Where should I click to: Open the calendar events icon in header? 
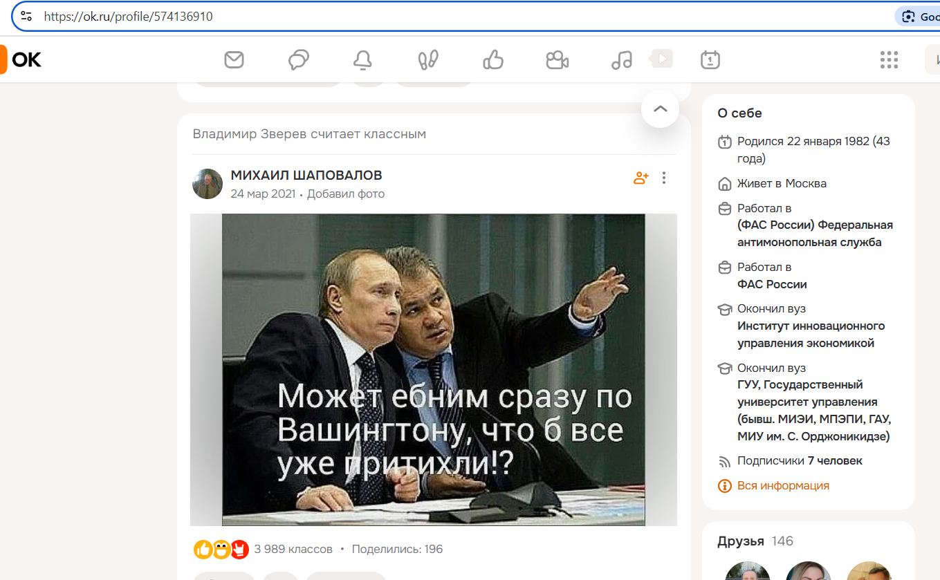tap(710, 60)
